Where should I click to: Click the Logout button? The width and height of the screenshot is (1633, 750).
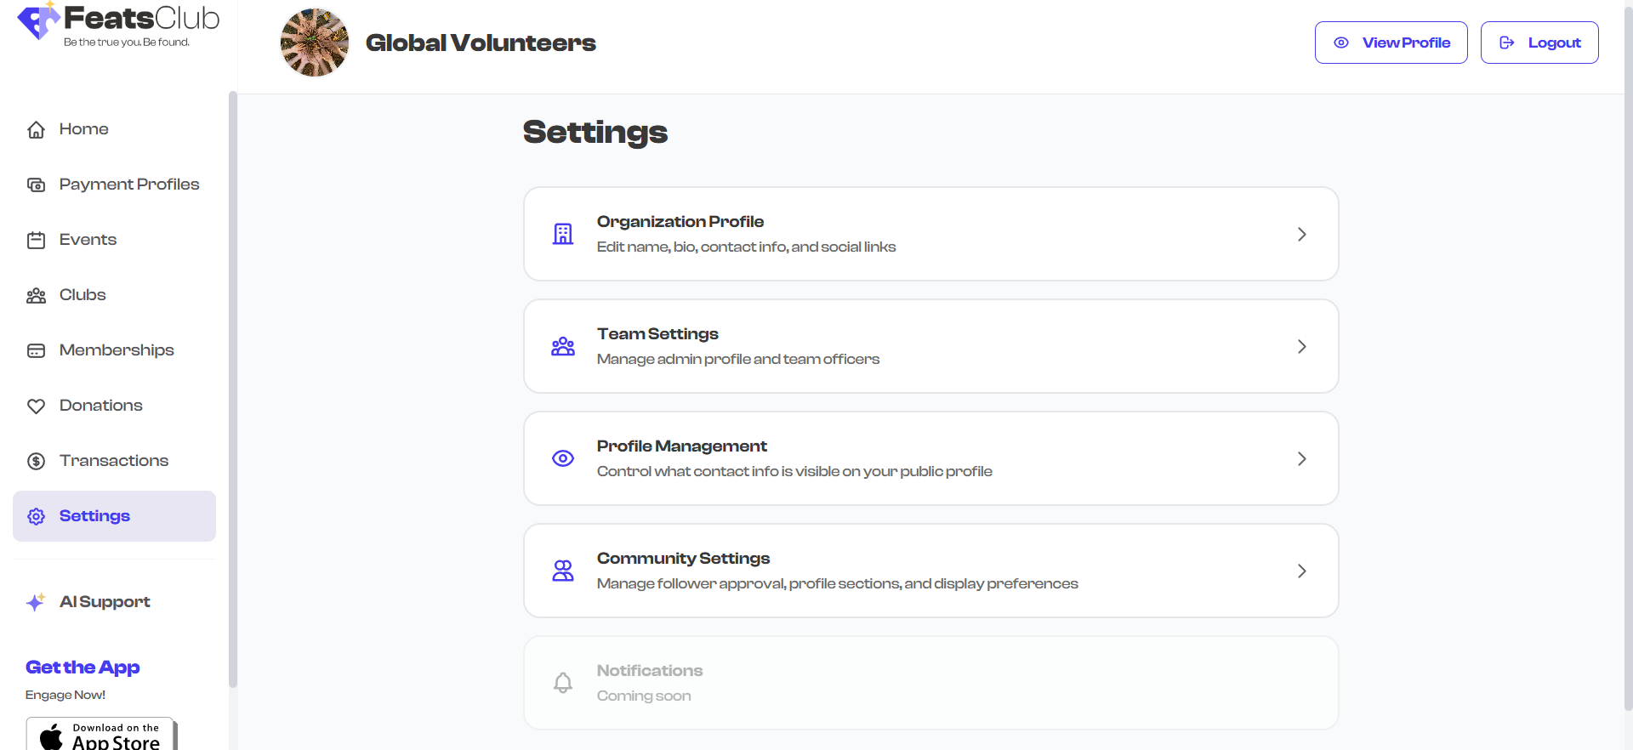pos(1539,43)
